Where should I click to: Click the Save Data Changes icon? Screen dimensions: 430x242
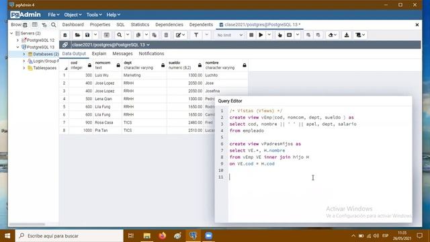click(x=107, y=35)
